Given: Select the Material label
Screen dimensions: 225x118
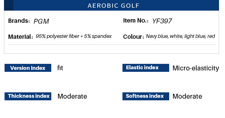Looking at the screenshot, I should coord(21,37).
